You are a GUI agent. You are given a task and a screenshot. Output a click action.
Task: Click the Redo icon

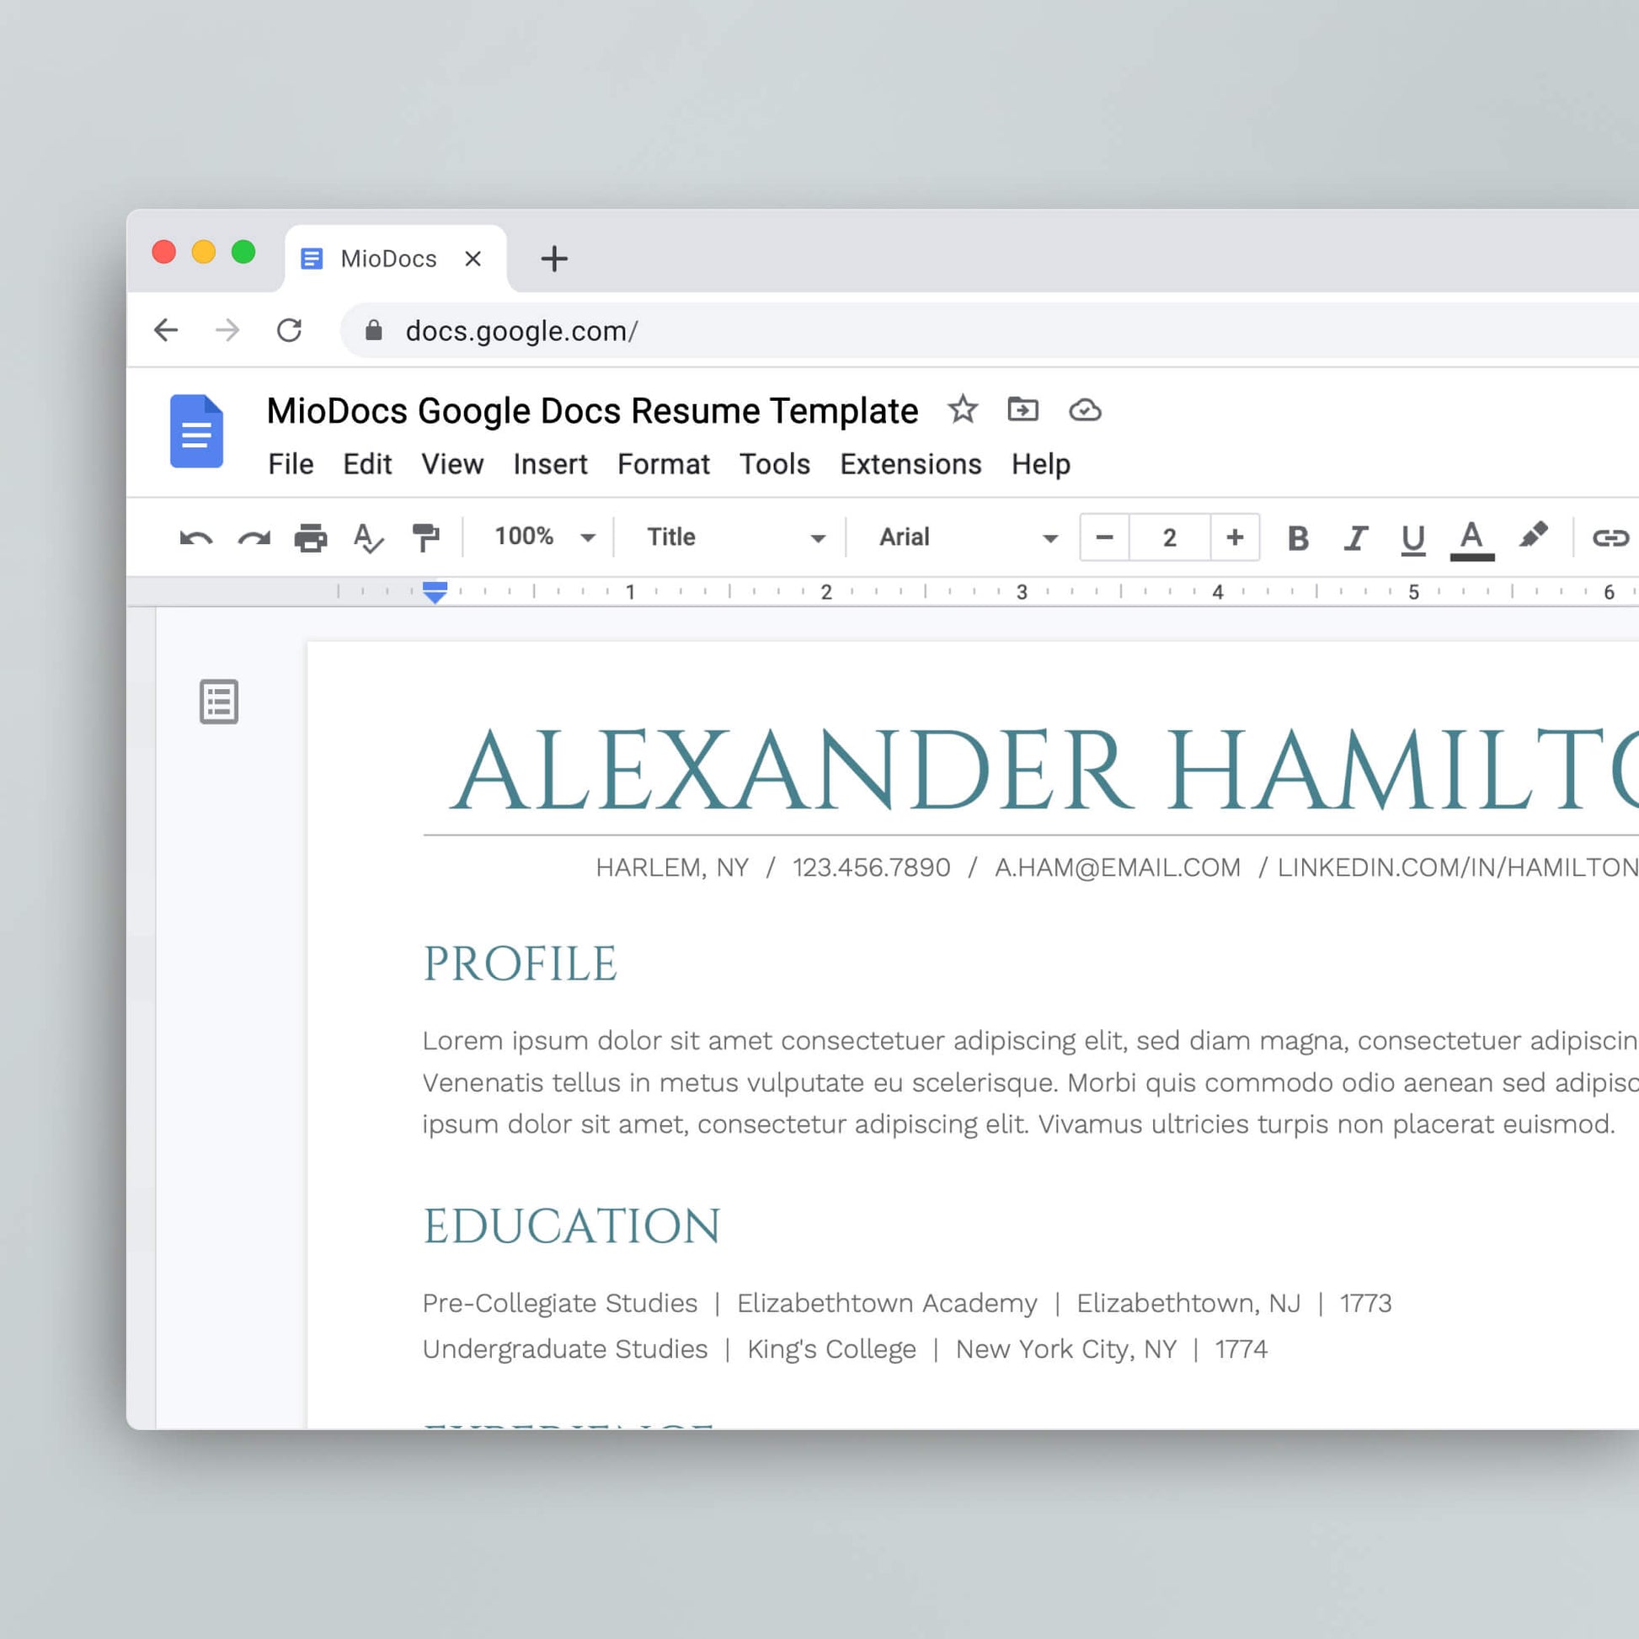tap(254, 537)
